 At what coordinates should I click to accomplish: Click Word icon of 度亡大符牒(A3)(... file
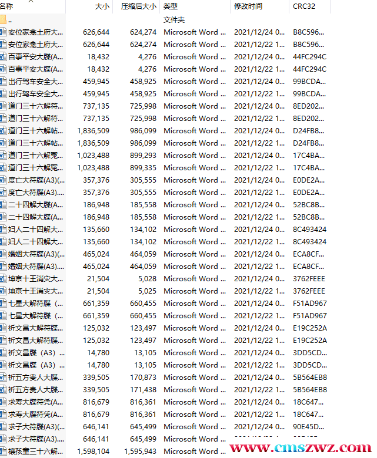[3, 180]
